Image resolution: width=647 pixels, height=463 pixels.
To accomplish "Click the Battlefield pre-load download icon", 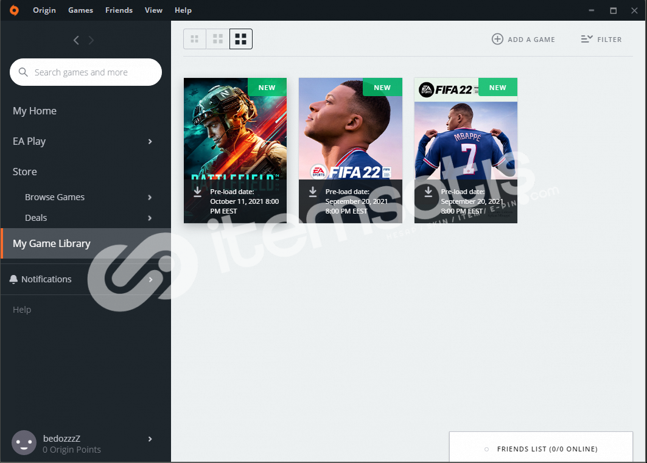I will [198, 192].
